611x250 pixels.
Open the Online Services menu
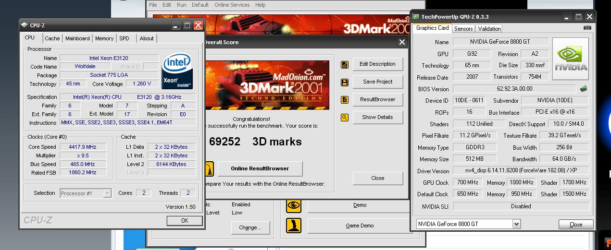pyautogui.click(x=232, y=5)
